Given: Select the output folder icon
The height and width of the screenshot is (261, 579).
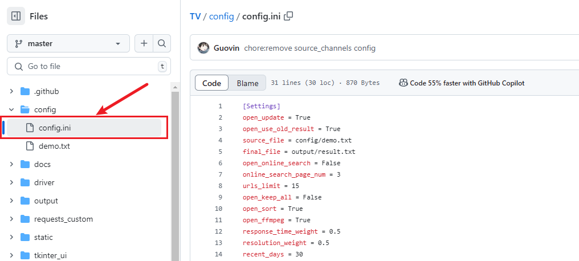Looking at the screenshot, I should [x=25, y=201].
